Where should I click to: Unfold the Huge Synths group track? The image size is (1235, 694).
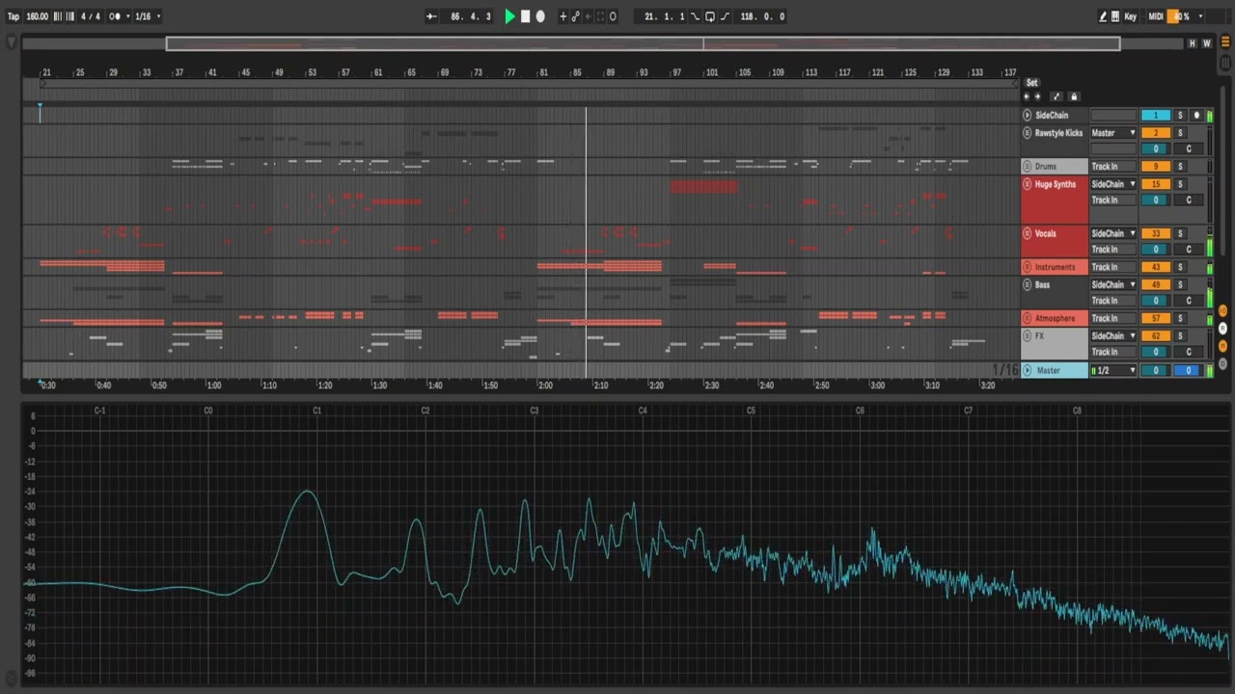pyautogui.click(x=1028, y=184)
